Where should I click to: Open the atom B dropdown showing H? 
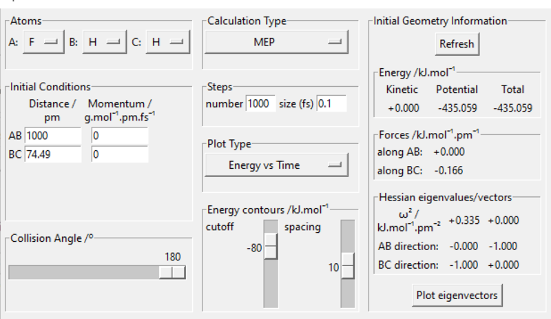(103, 42)
